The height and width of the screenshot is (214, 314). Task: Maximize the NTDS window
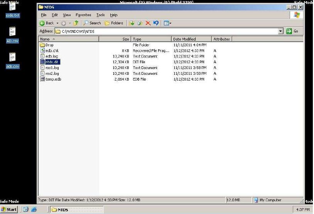click(294, 7)
